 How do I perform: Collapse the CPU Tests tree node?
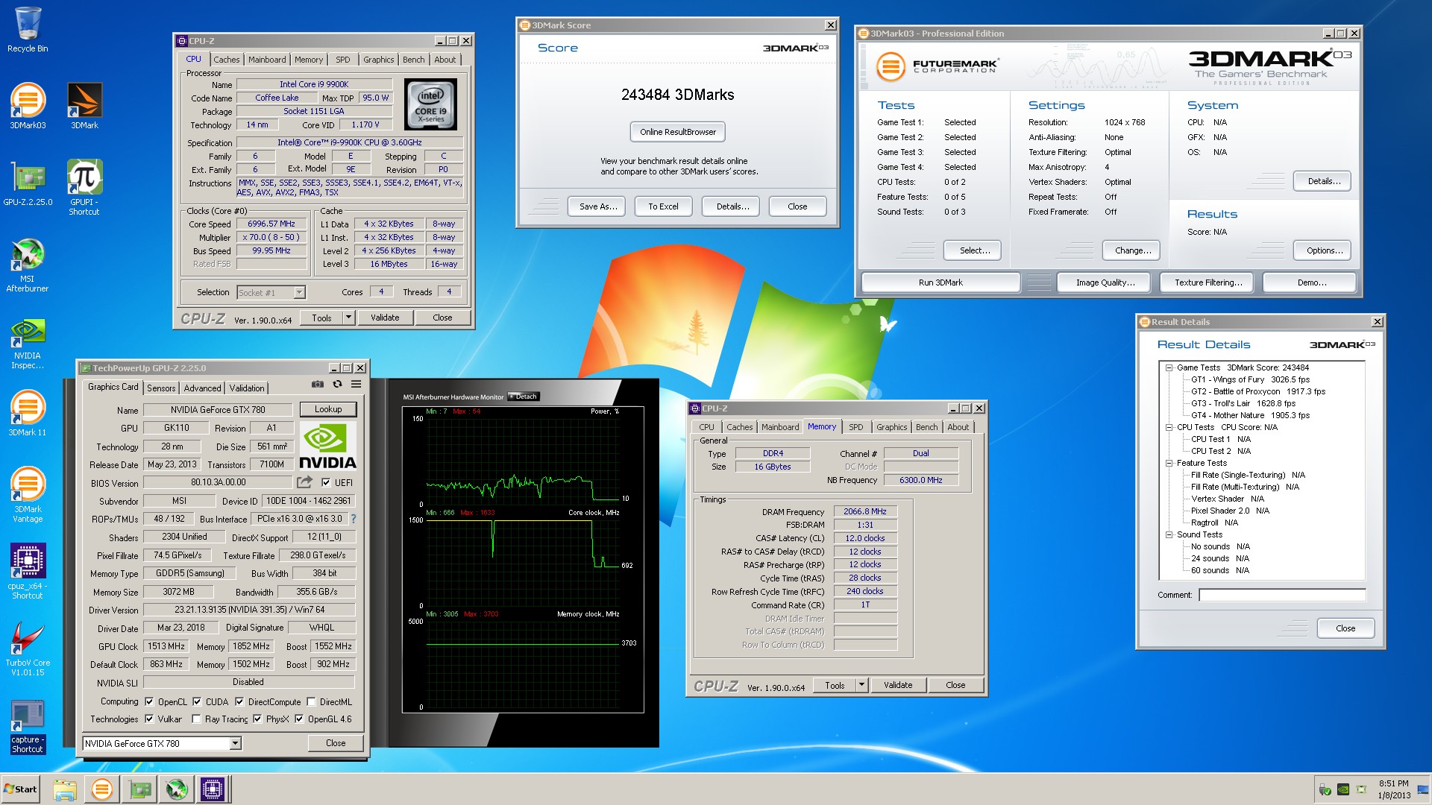click(x=1169, y=427)
